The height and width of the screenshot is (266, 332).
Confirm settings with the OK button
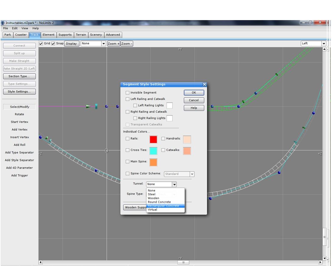click(x=194, y=92)
